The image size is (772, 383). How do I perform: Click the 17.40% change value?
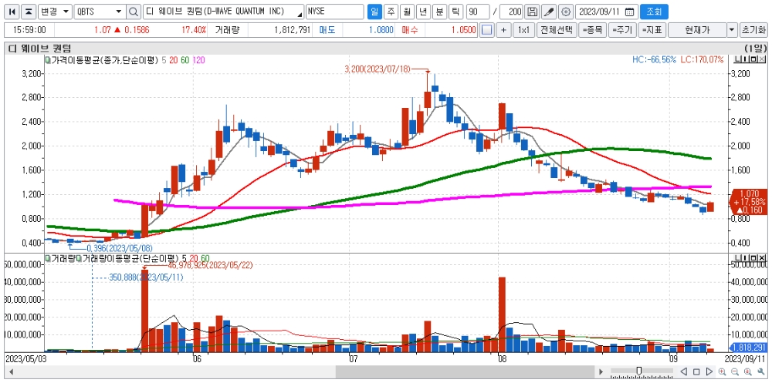click(x=194, y=30)
